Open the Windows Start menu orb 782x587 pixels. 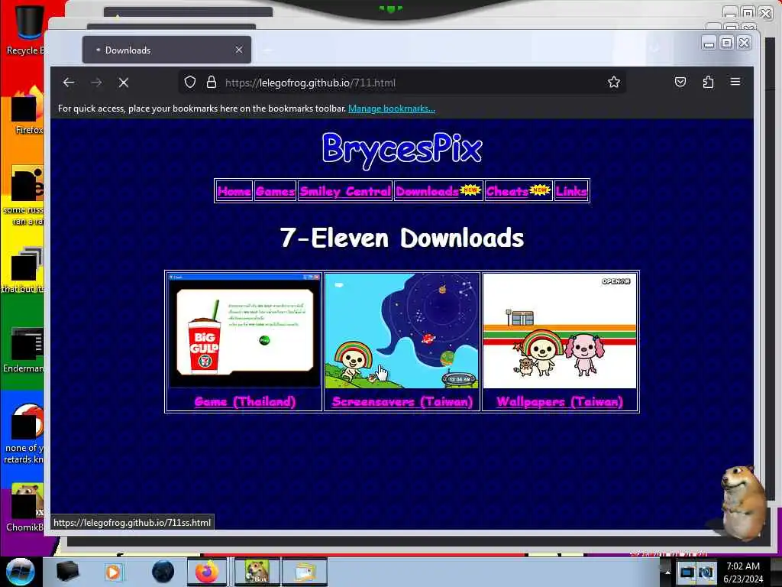(x=20, y=572)
